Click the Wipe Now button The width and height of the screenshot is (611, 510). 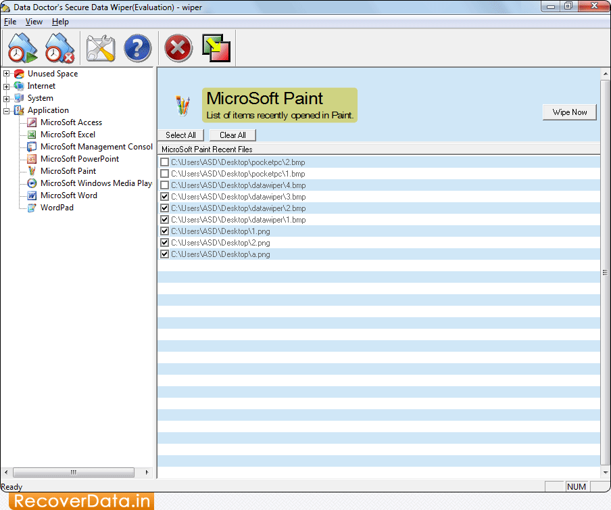pos(570,112)
